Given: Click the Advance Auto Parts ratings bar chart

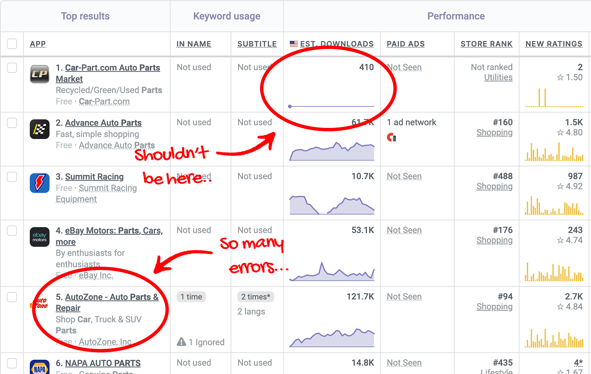Looking at the screenshot, I should [x=554, y=152].
